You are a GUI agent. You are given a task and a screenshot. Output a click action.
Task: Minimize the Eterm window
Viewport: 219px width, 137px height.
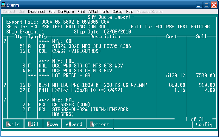coord(199,5)
